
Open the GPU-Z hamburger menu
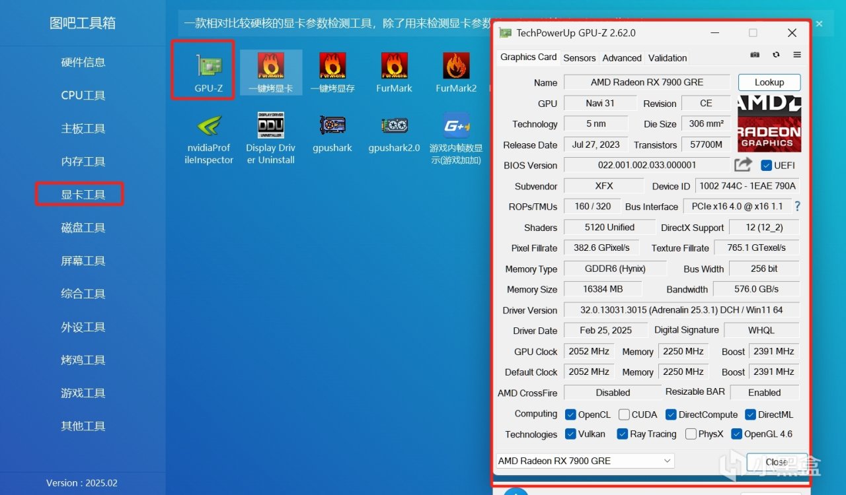pyautogui.click(x=797, y=55)
